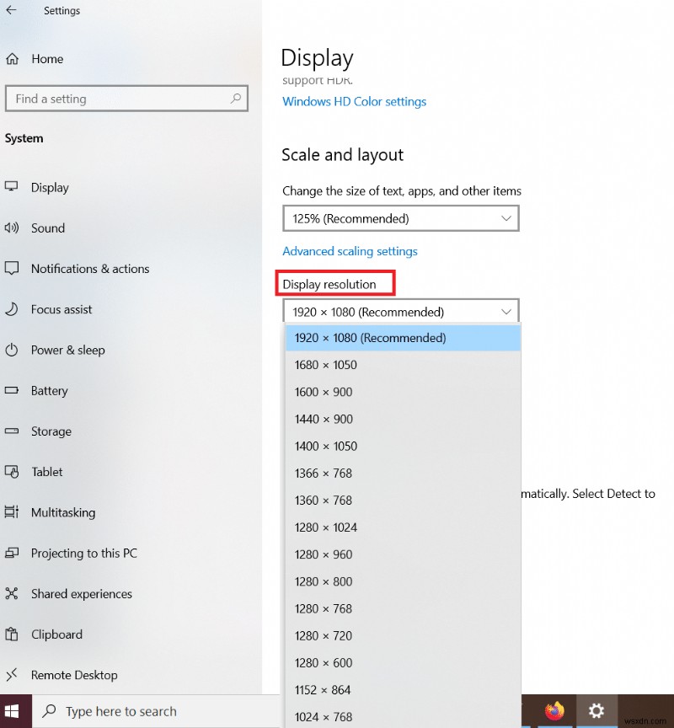Click the Power & sleep icon
The width and height of the screenshot is (674, 728).
(12, 350)
